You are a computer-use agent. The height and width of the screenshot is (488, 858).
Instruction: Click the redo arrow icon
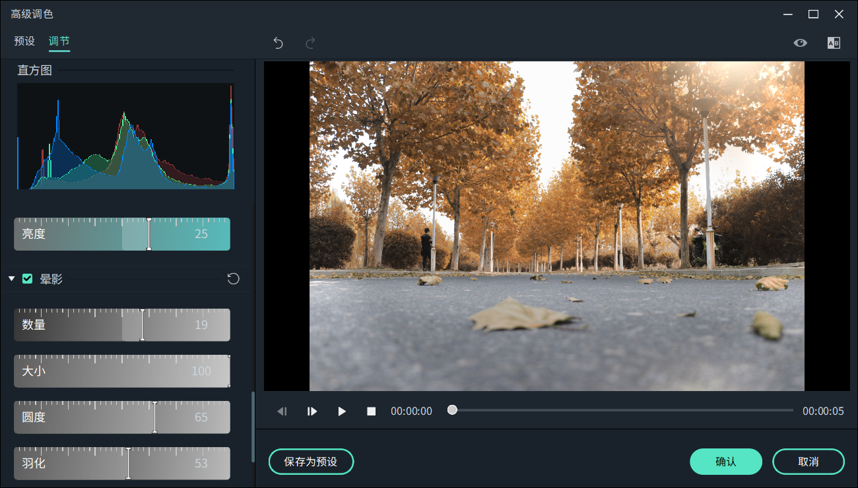310,43
